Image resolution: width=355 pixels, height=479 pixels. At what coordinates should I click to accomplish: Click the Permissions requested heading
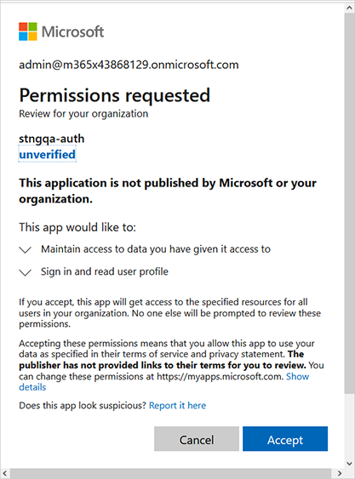tap(115, 95)
